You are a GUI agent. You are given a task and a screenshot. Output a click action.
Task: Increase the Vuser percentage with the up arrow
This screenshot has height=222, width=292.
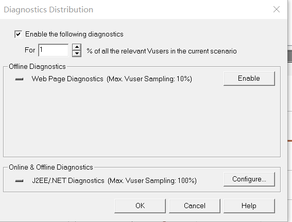coord(77,47)
